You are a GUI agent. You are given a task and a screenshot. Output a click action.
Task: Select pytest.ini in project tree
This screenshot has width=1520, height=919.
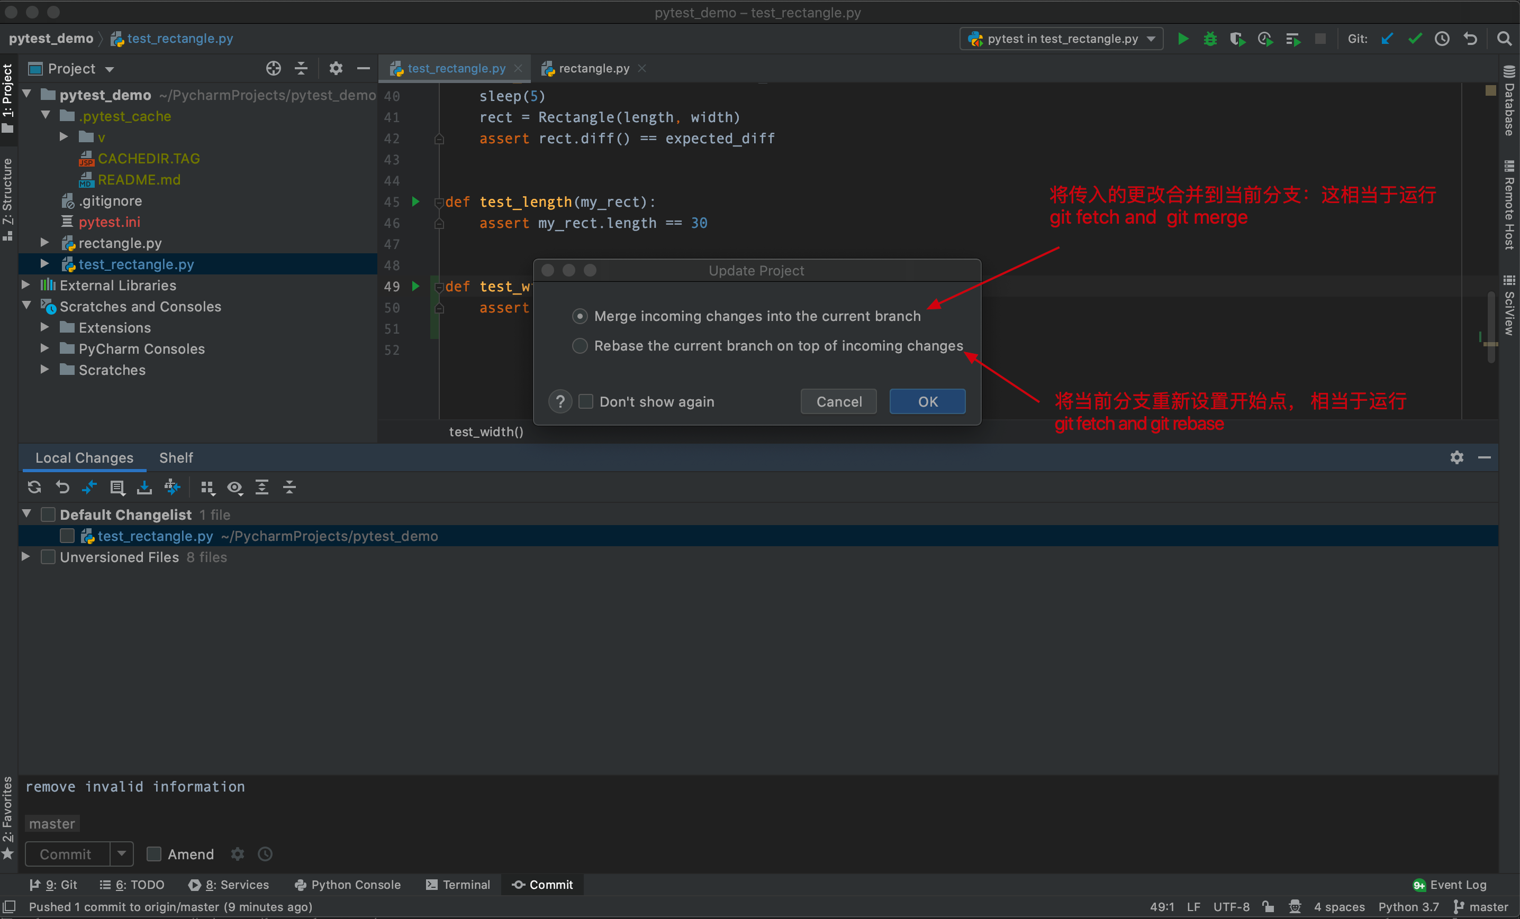pyautogui.click(x=109, y=222)
